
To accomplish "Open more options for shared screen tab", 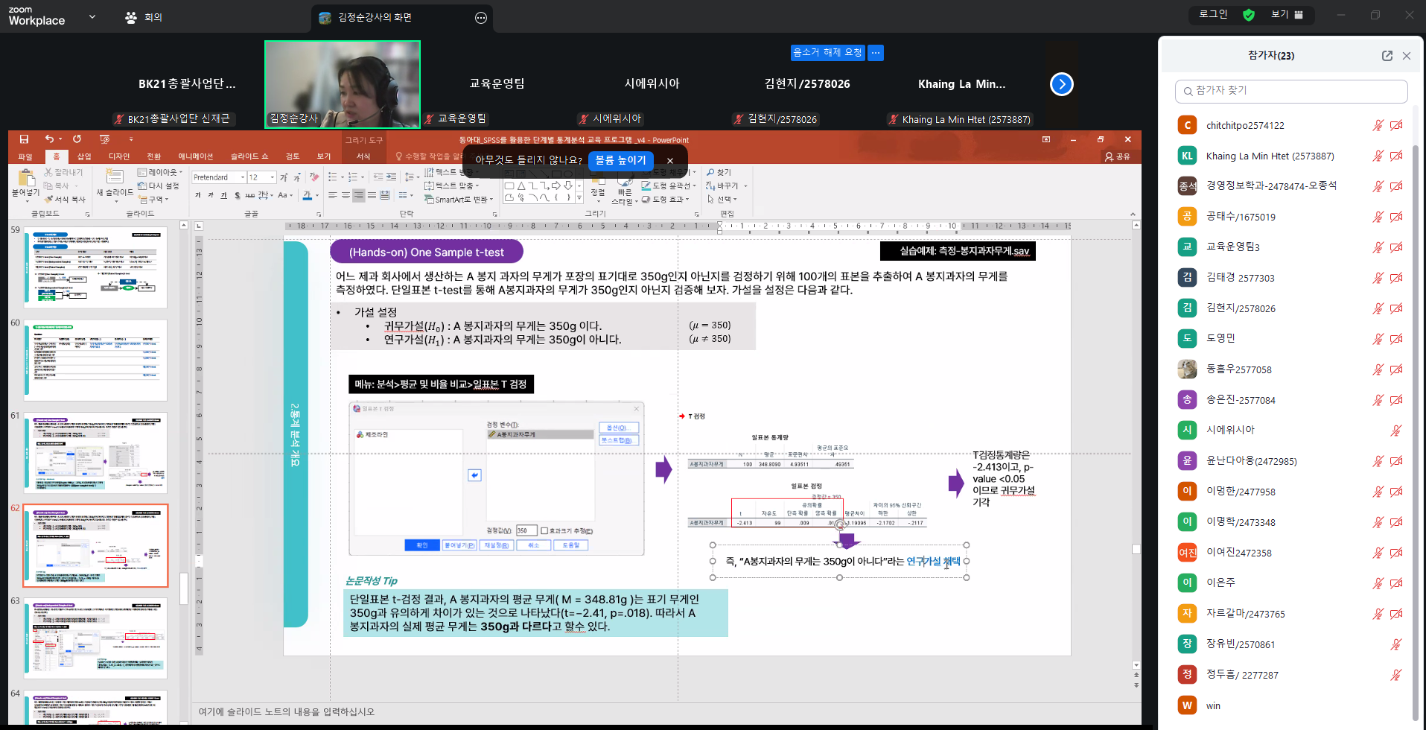I will coord(481,18).
